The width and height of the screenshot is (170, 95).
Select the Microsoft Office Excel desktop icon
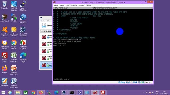tap(14, 57)
